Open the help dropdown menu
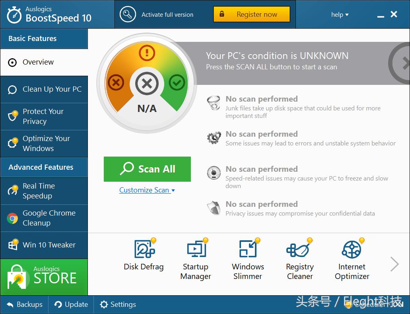The image size is (410, 314). pyautogui.click(x=340, y=15)
